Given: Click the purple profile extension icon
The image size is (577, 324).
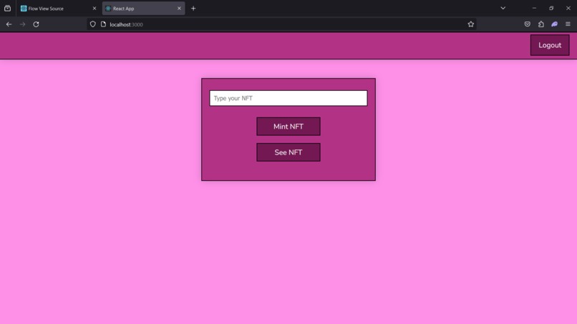Looking at the screenshot, I should [x=555, y=24].
